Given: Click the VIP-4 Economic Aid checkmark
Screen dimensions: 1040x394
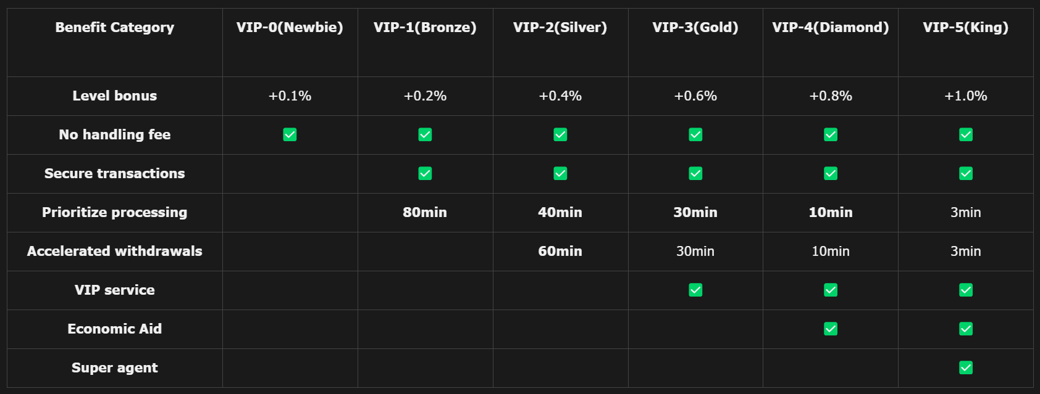Looking at the screenshot, I should click(831, 329).
